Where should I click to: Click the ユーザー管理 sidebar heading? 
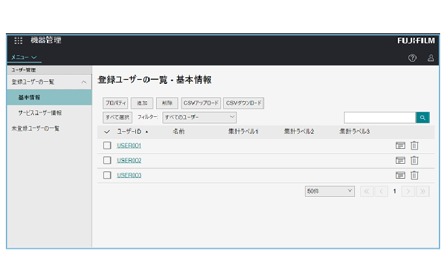tap(23, 70)
